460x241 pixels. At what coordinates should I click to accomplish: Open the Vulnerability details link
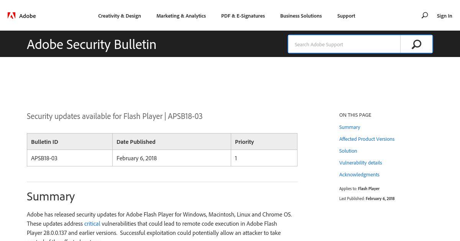360,163
